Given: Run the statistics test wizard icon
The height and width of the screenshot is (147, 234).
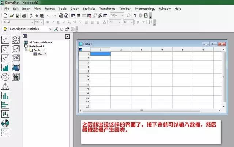Looking at the screenshot, I should click(x=56, y=29).
